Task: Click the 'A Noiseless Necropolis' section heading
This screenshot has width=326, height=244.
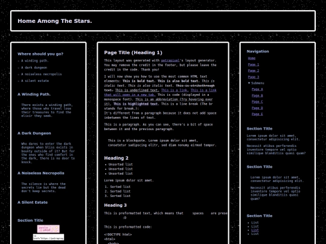Action: (41, 174)
